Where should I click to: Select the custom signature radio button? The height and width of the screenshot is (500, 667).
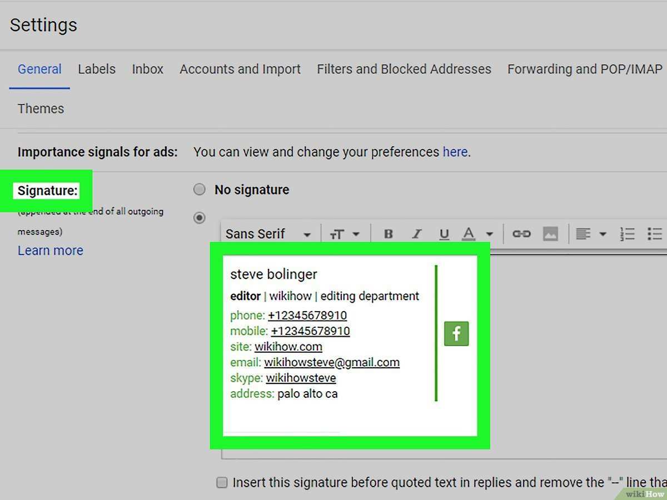tap(199, 218)
